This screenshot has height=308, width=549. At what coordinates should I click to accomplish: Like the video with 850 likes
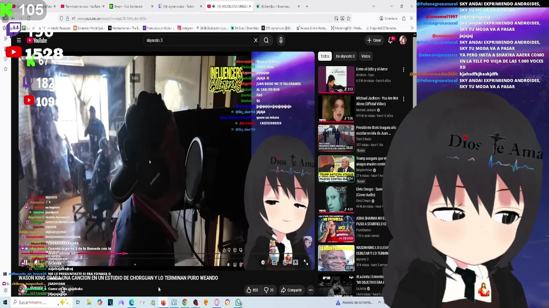(252, 290)
